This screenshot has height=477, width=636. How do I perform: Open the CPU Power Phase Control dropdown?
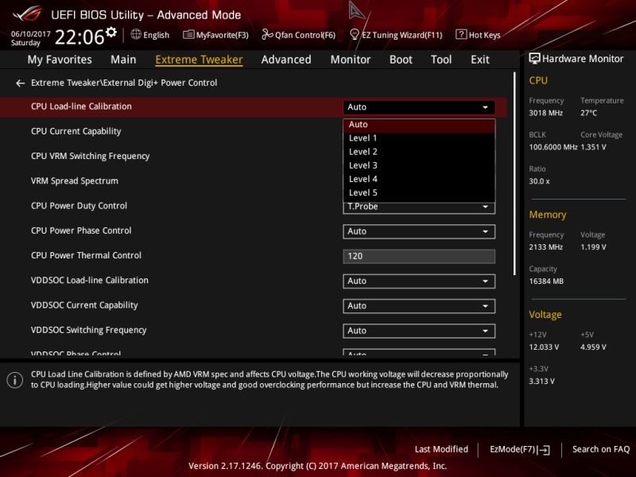tap(419, 231)
